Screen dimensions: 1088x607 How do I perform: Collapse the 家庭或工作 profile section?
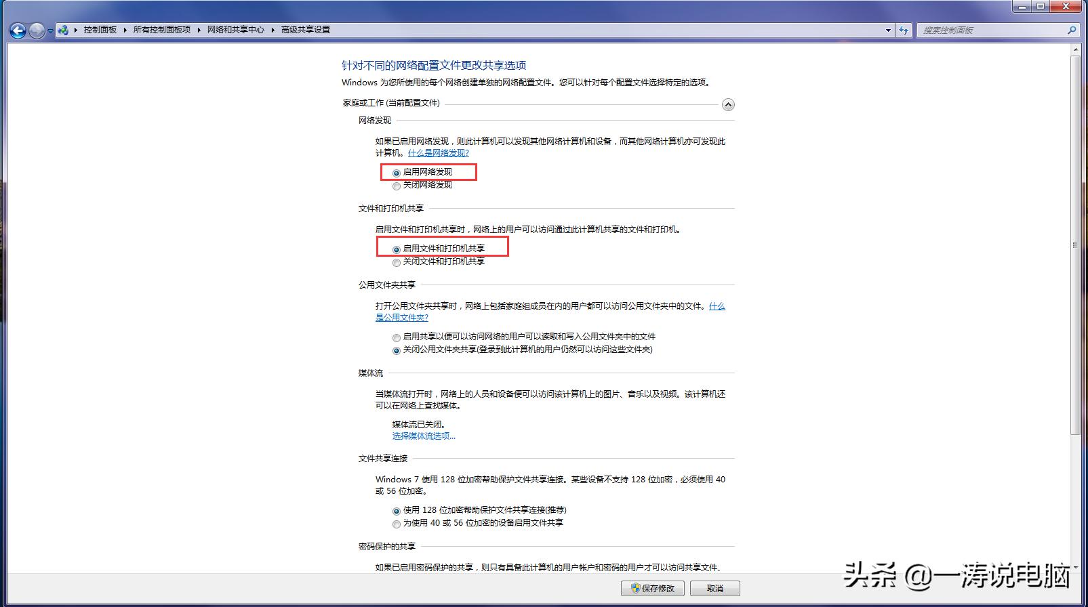(727, 104)
